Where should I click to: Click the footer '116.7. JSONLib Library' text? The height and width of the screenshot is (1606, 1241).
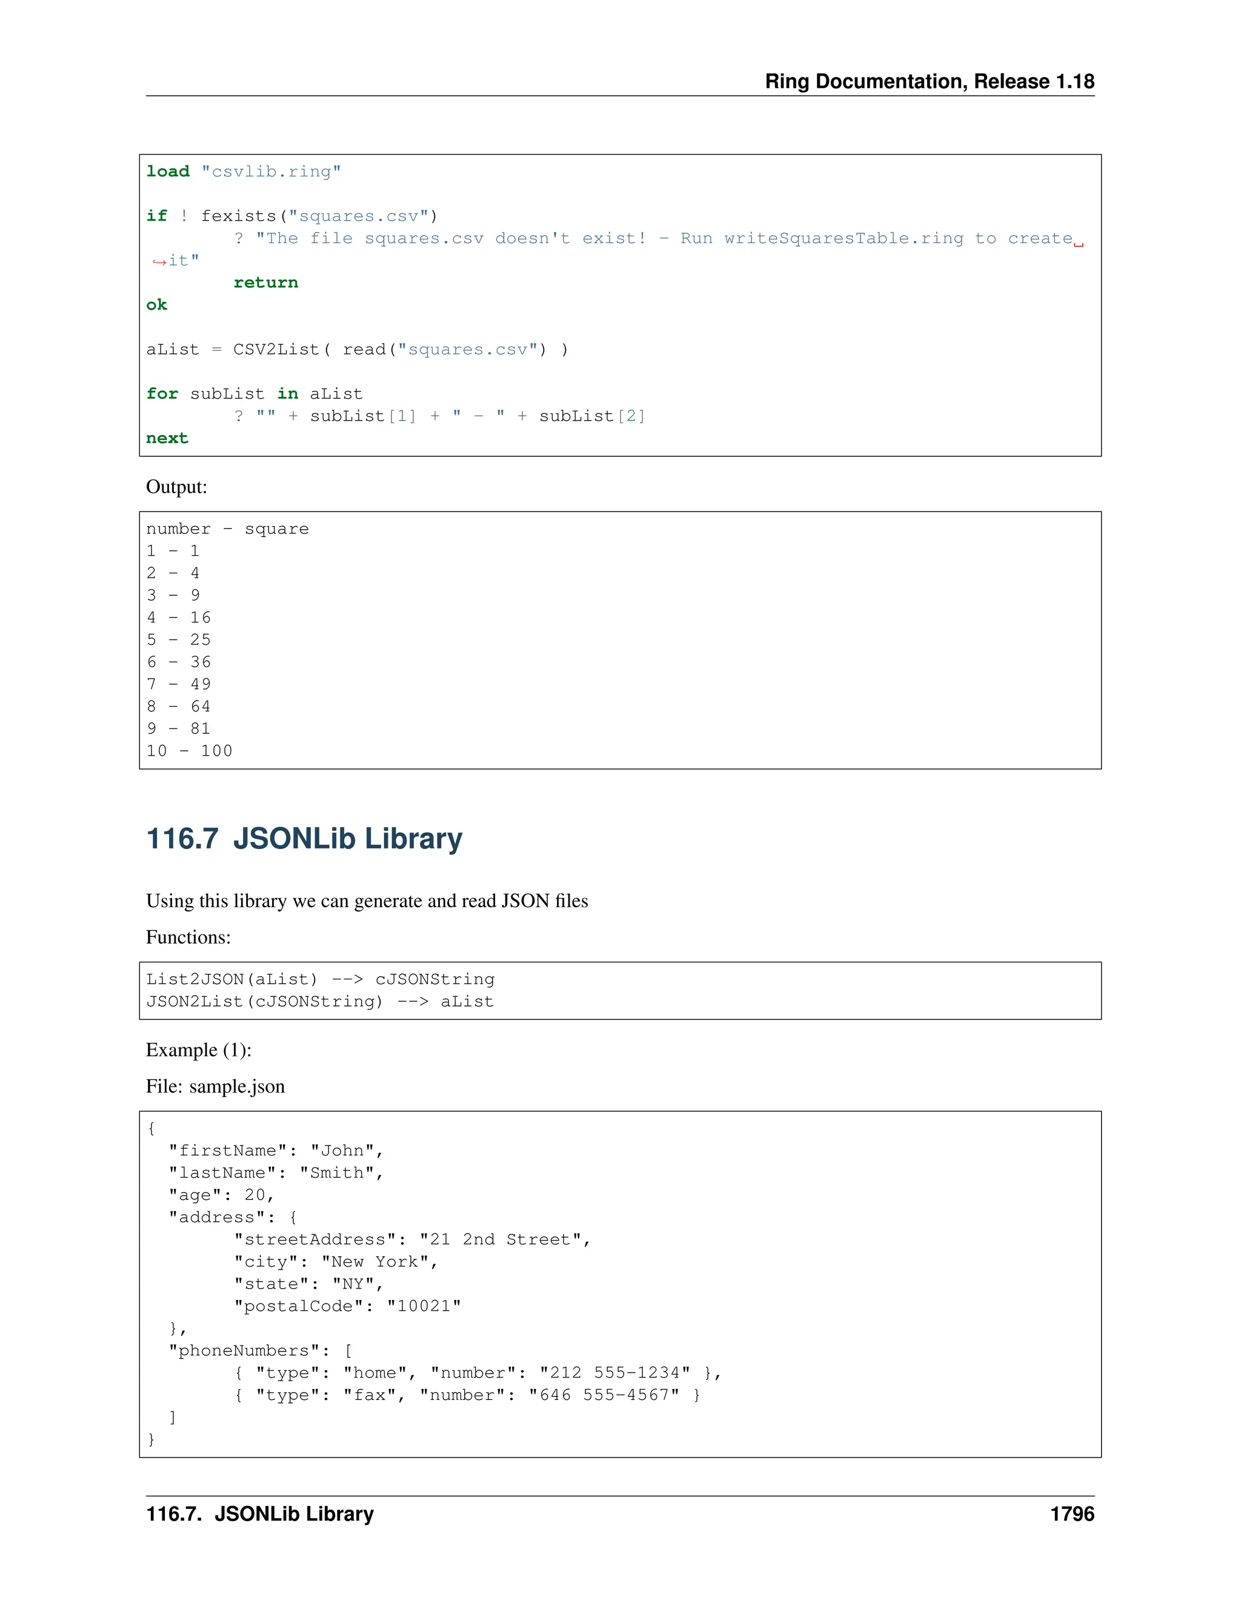click(x=259, y=1514)
